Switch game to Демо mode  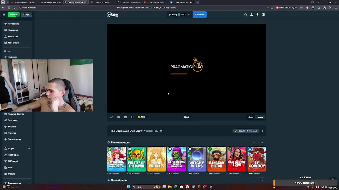point(251,117)
